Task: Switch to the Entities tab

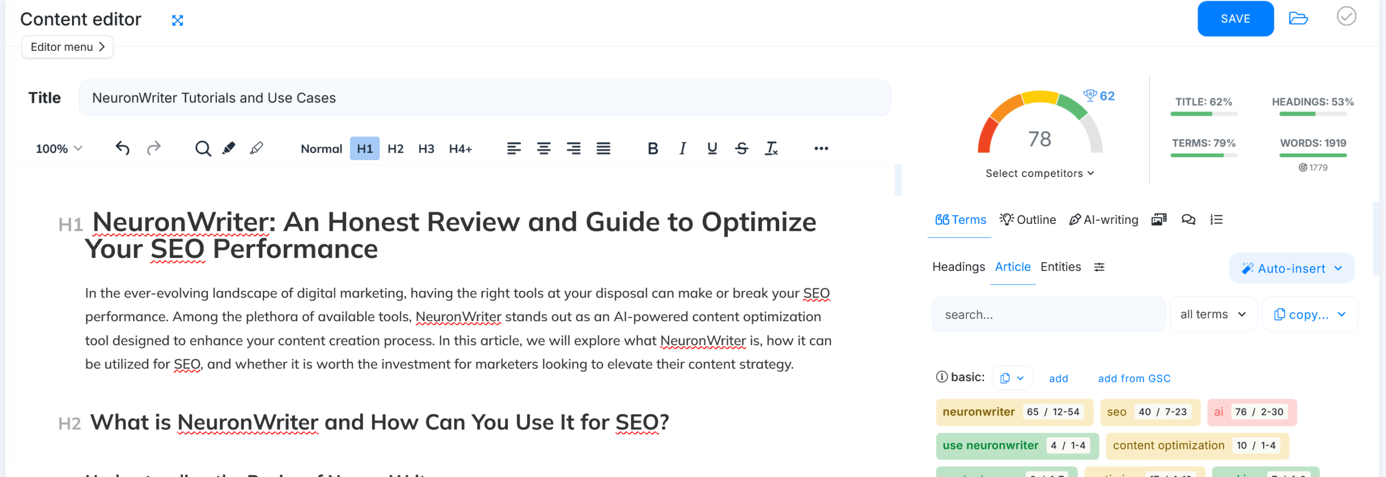Action: coord(1060,267)
